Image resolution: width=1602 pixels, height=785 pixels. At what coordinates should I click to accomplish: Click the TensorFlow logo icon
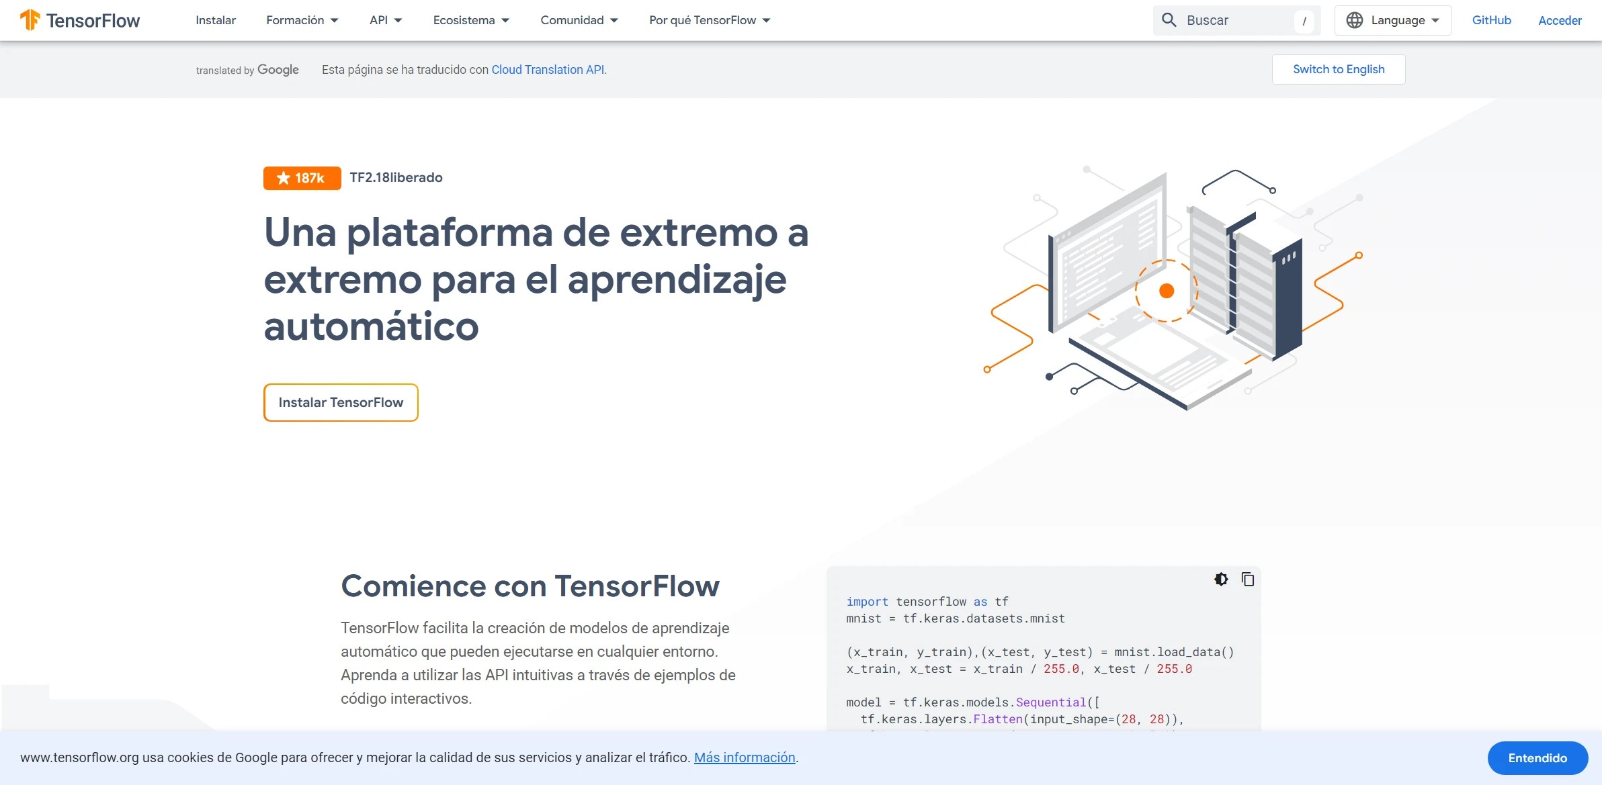point(30,20)
